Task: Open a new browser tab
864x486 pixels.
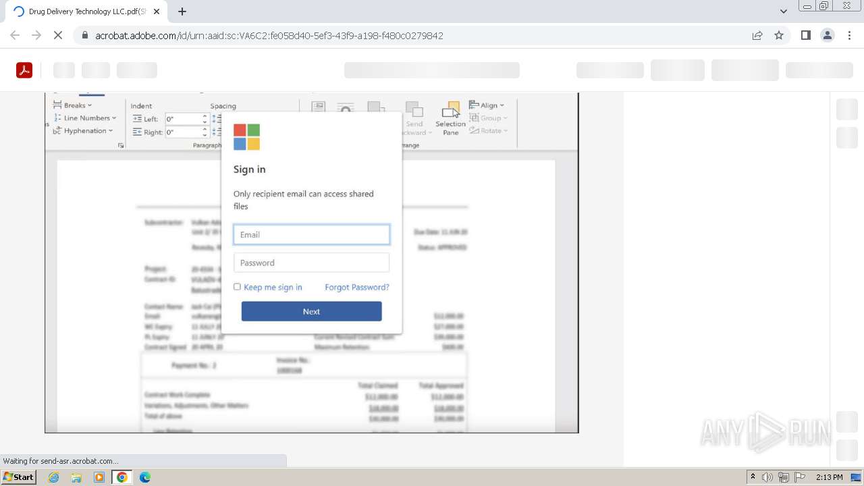Action: coord(182,11)
